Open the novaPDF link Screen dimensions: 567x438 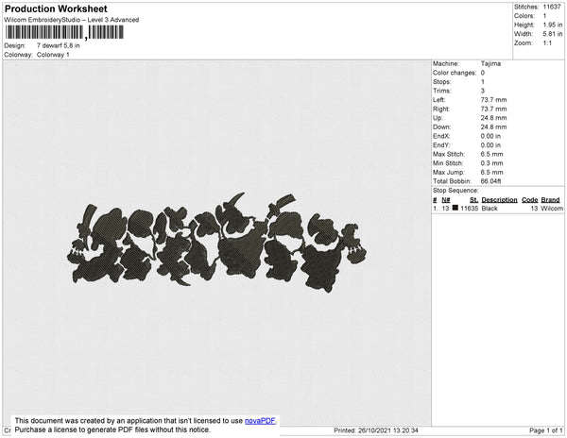pos(260,421)
